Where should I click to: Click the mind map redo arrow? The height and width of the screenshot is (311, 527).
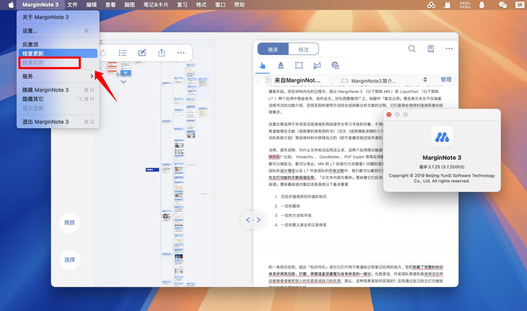point(103,53)
